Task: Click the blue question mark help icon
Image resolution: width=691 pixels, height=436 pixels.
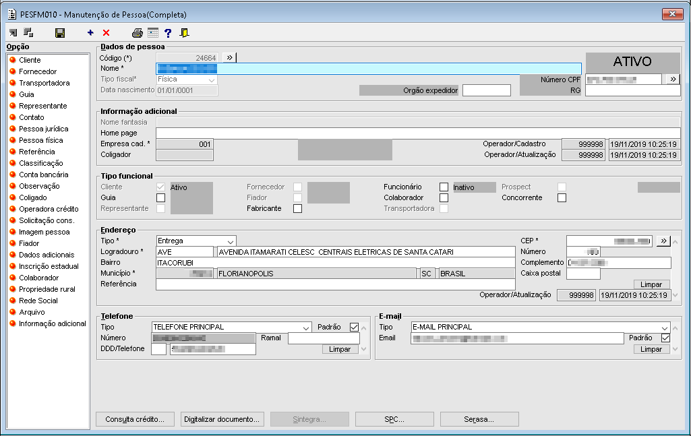Action: point(168,32)
